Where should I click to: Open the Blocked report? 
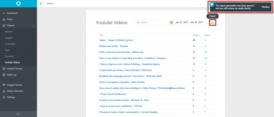coord(9,32)
